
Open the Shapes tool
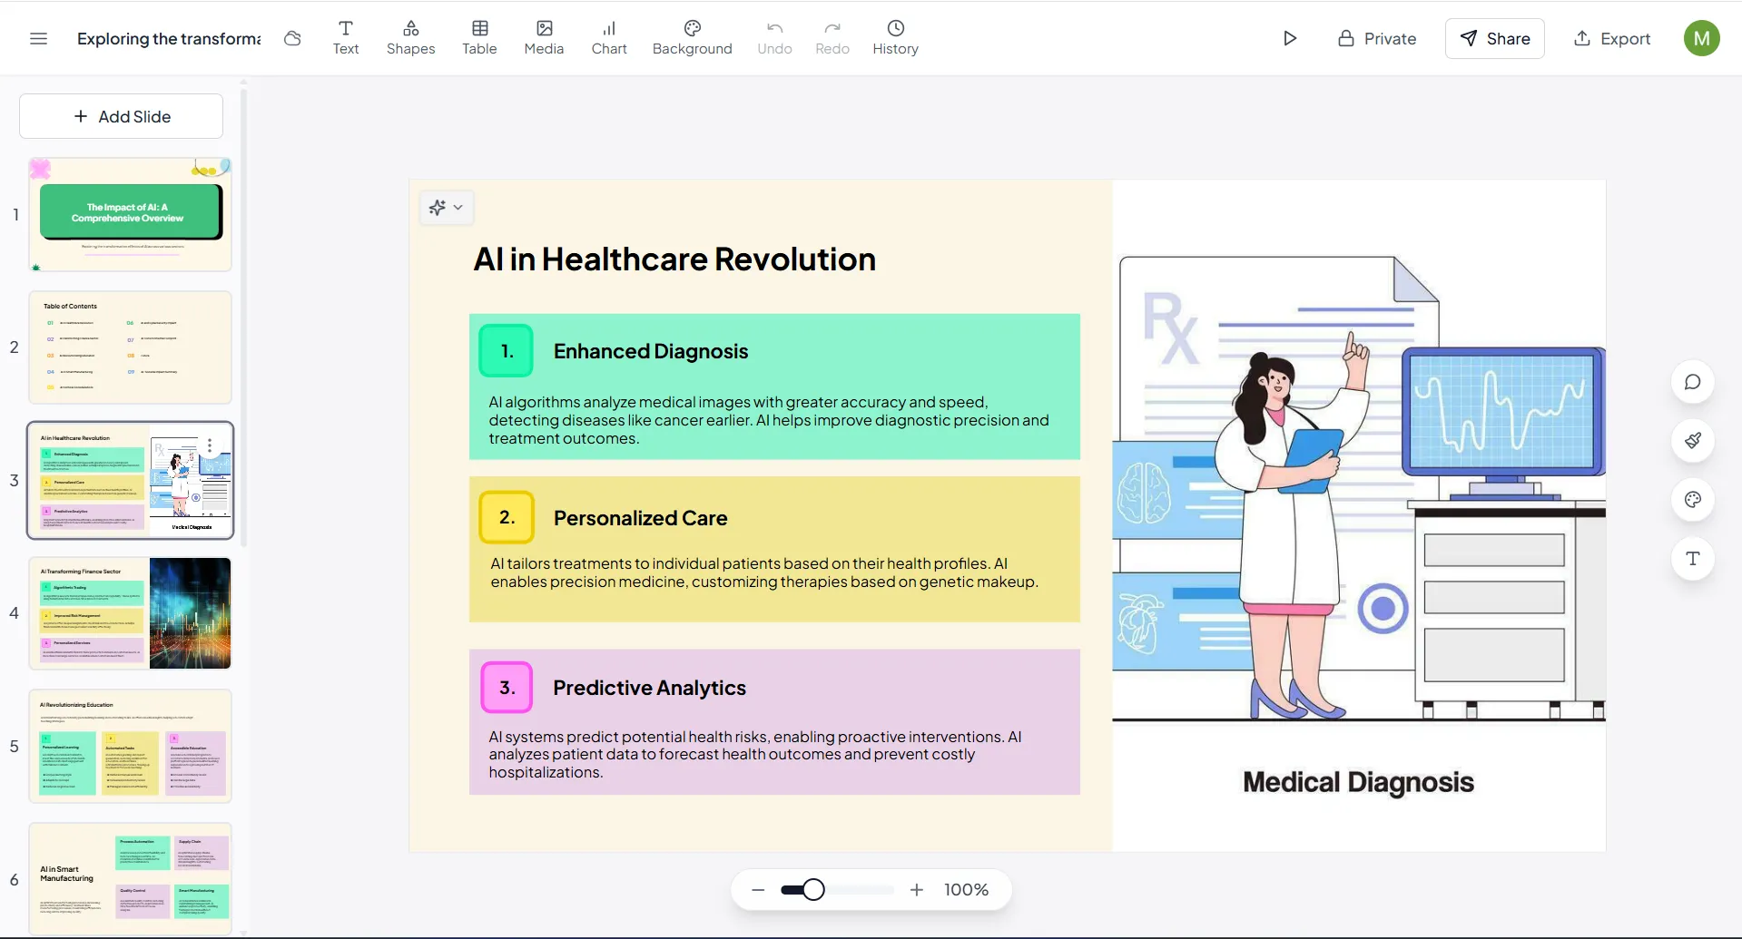tap(411, 38)
